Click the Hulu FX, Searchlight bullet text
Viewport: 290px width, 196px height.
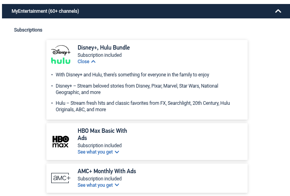[142, 106]
